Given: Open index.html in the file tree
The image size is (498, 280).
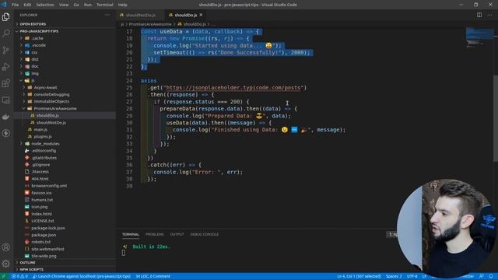Looking at the screenshot, I should pos(65,214).
